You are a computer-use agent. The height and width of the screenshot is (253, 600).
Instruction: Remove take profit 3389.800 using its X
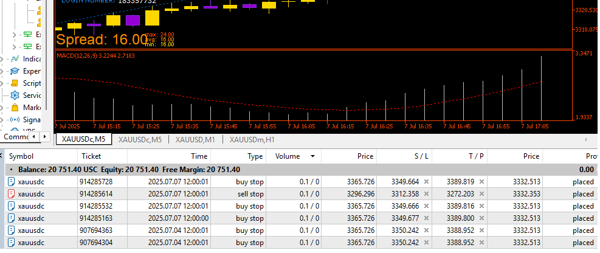(481, 218)
